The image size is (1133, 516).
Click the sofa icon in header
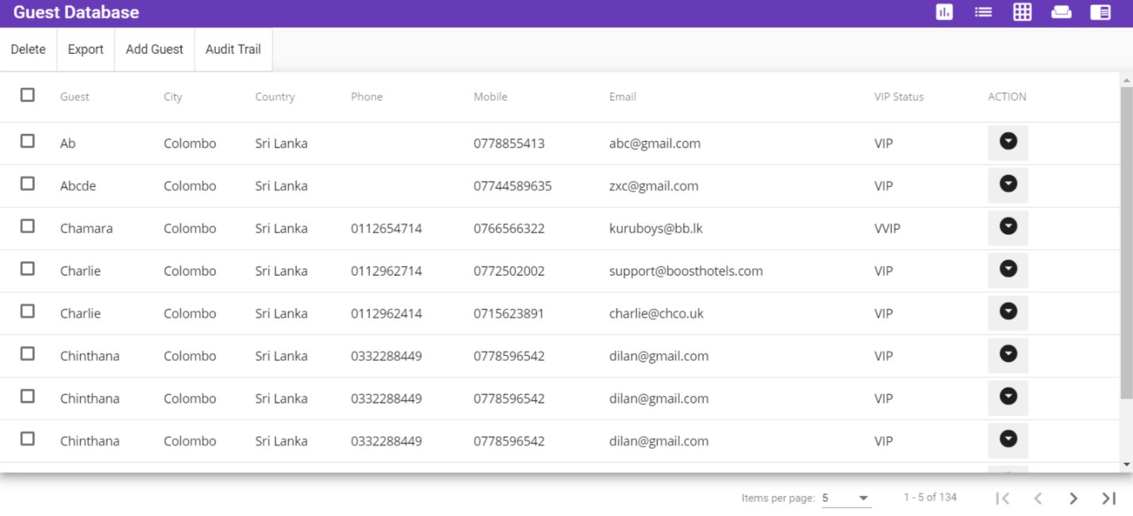[1061, 12]
